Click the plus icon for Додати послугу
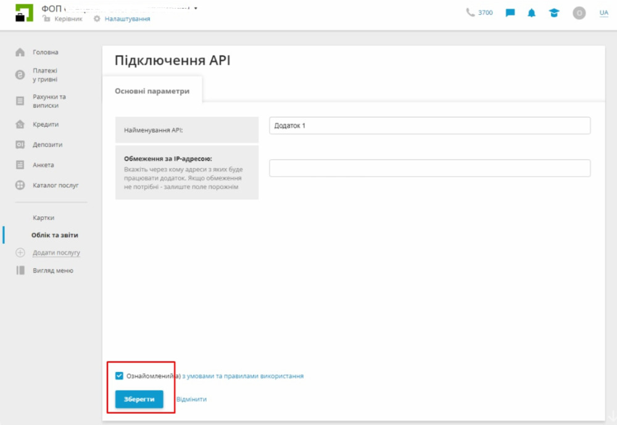The image size is (617, 425). (20, 253)
